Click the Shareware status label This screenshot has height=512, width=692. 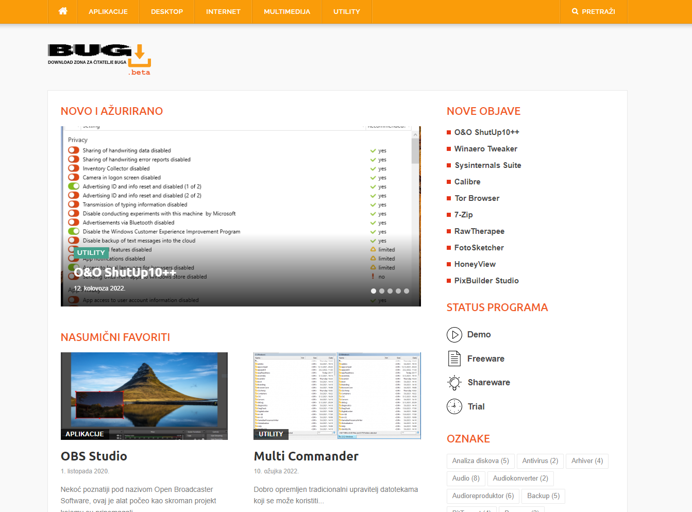[x=489, y=382]
